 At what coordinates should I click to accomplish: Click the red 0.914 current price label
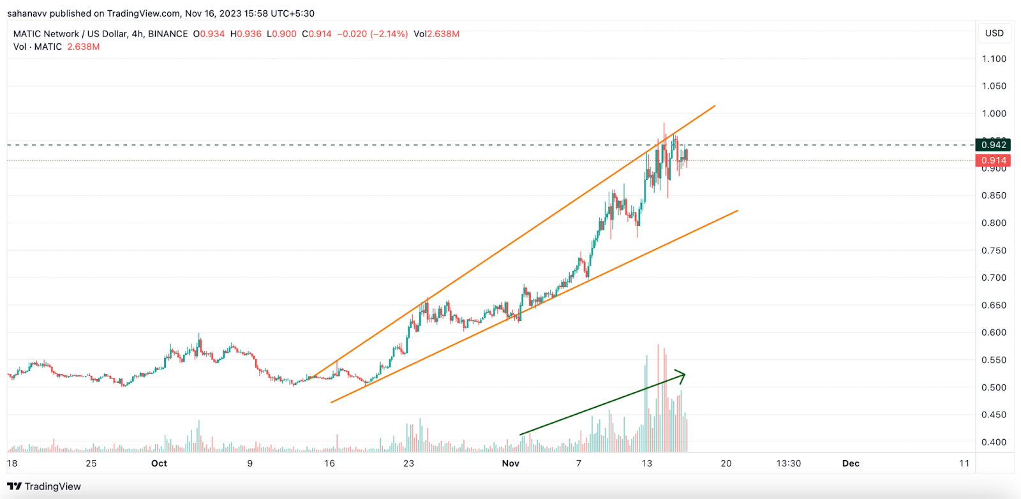coord(994,161)
